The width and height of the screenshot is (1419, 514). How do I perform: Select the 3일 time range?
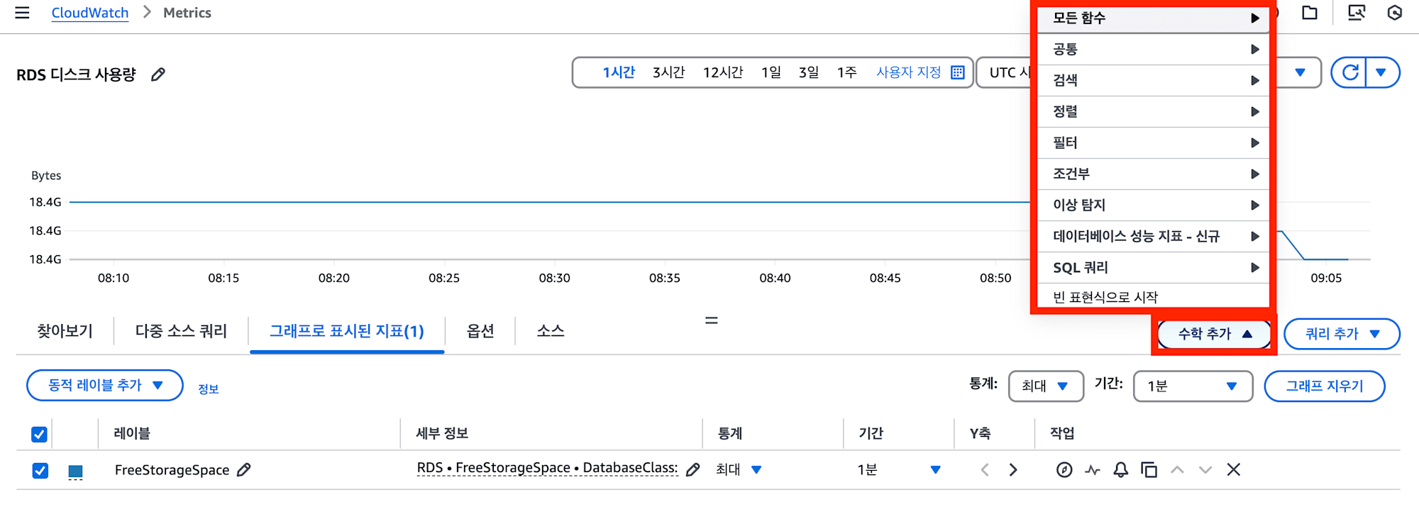coord(809,72)
